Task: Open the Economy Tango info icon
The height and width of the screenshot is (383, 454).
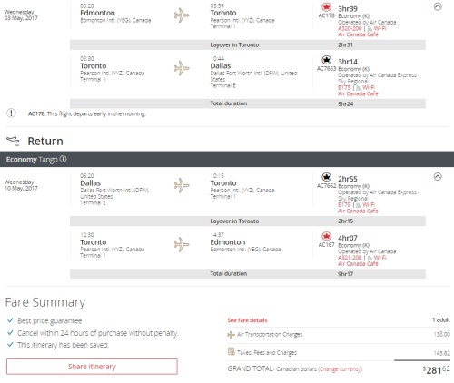Action: coord(63,159)
